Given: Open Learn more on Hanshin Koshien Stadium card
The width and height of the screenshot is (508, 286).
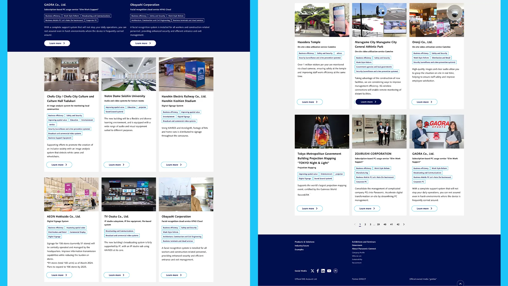Looking at the screenshot, I should 174,165.
